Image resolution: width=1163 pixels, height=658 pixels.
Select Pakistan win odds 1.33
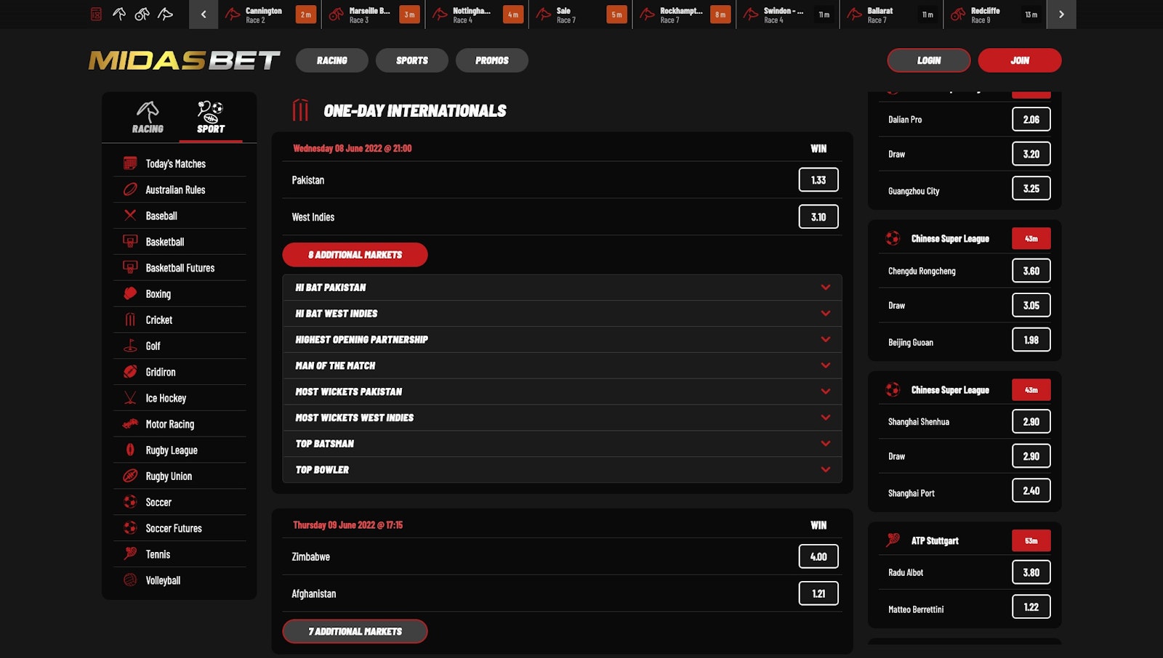click(818, 180)
